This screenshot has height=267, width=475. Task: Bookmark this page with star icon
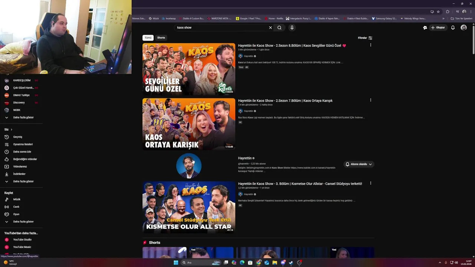(438, 11)
